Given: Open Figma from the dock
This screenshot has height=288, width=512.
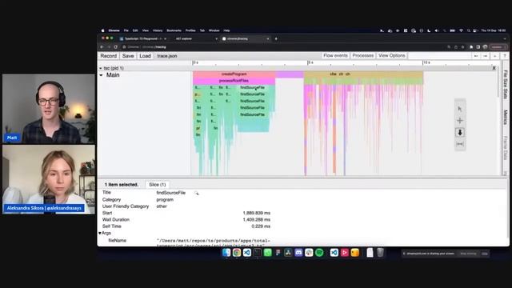Looking at the screenshot, I should [278, 253].
